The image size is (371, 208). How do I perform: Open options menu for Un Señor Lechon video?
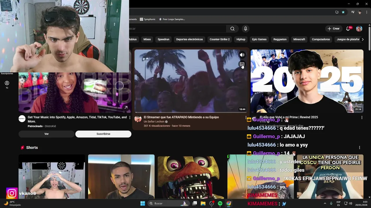pyautogui.click(x=246, y=118)
